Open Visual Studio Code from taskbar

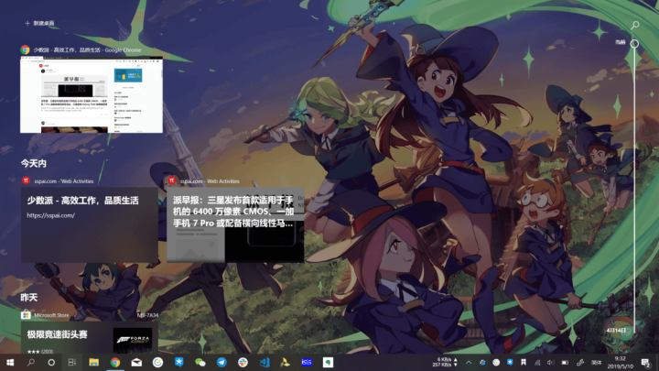pos(265,362)
